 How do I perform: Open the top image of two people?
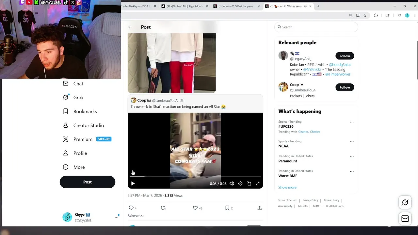pos(171,63)
